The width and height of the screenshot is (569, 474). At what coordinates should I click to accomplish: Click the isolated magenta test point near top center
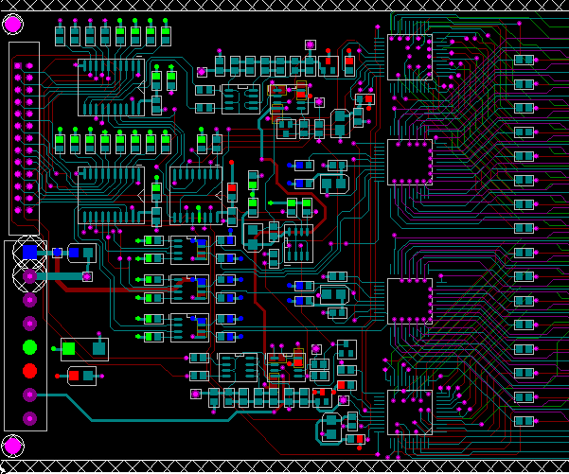(310, 44)
